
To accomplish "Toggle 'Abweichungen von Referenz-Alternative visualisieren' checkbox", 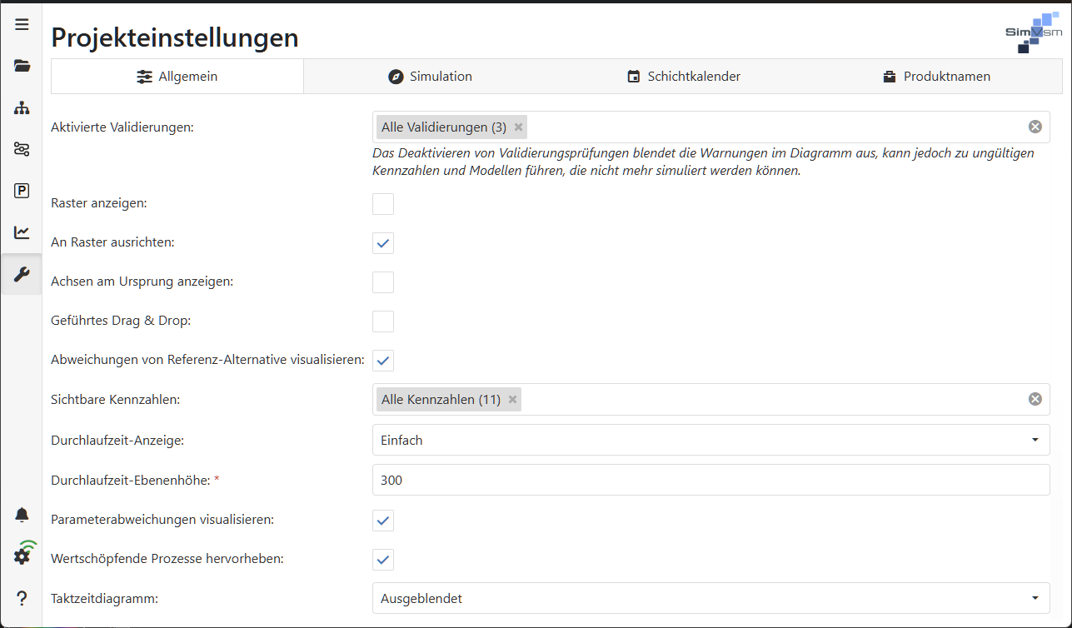I will tap(383, 361).
